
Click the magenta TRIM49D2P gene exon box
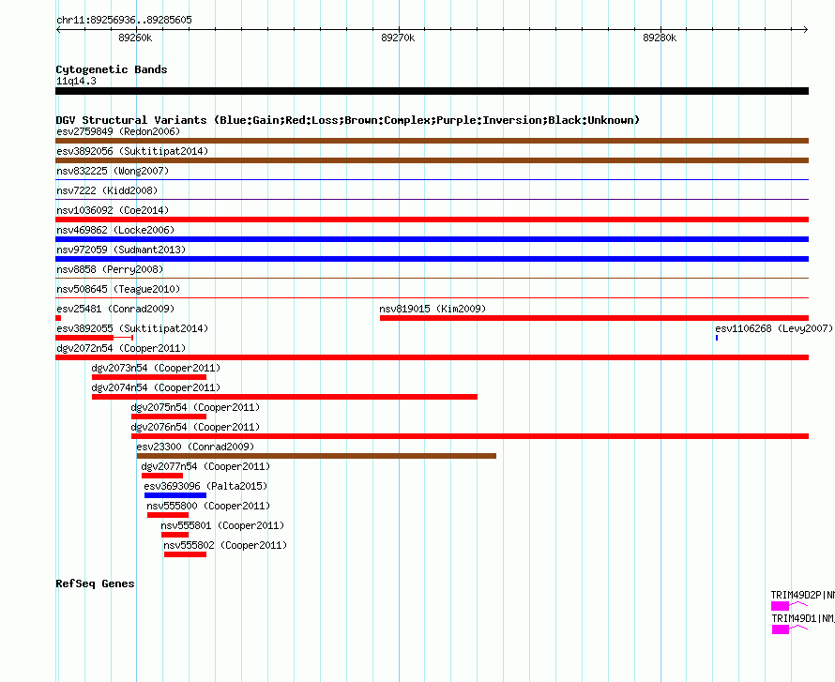[x=781, y=606]
